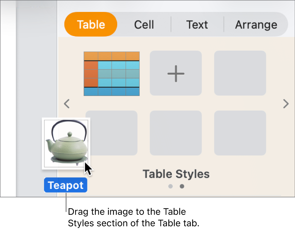This screenshot has height=229, width=295.
Task: Click the Teapot file name label
Action: click(66, 185)
